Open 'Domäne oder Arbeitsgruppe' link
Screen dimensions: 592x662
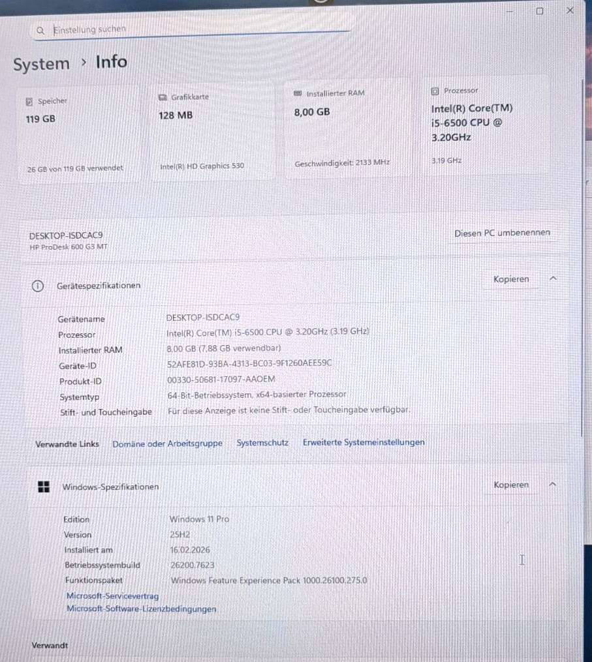(167, 444)
